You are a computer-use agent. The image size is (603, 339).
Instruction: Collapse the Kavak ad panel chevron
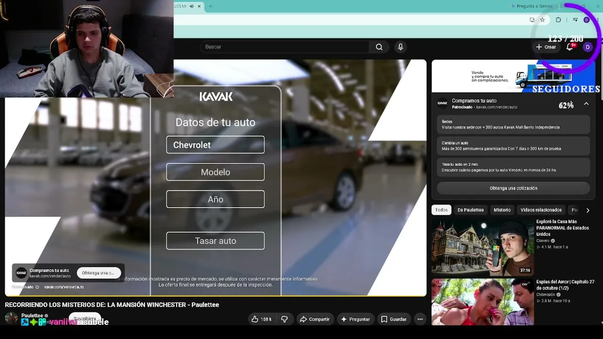click(586, 104)
